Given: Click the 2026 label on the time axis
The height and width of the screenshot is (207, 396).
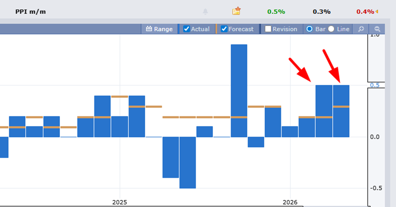Looking at the screenshot, I should [x=290, y=203].
